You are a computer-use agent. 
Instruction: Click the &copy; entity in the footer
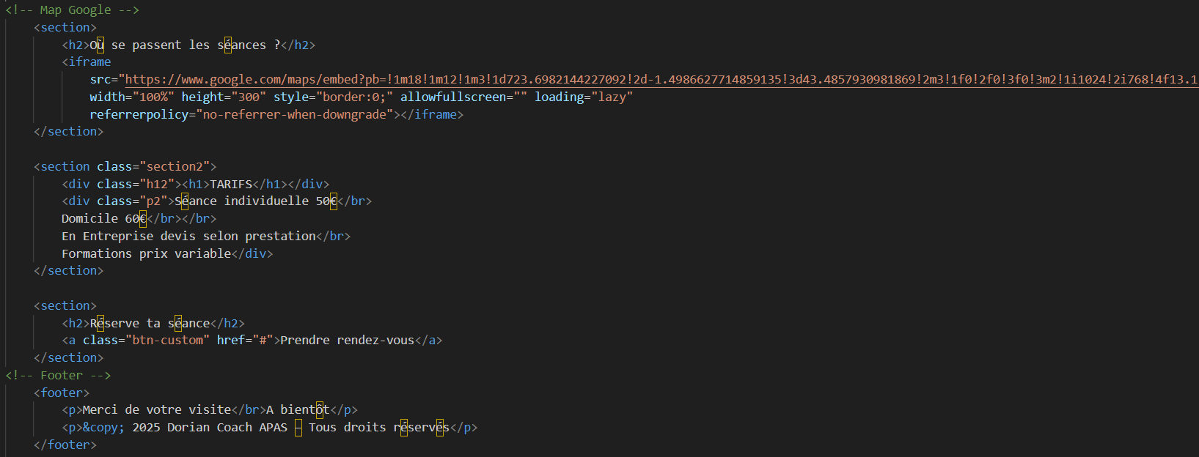tap(103, 428)
